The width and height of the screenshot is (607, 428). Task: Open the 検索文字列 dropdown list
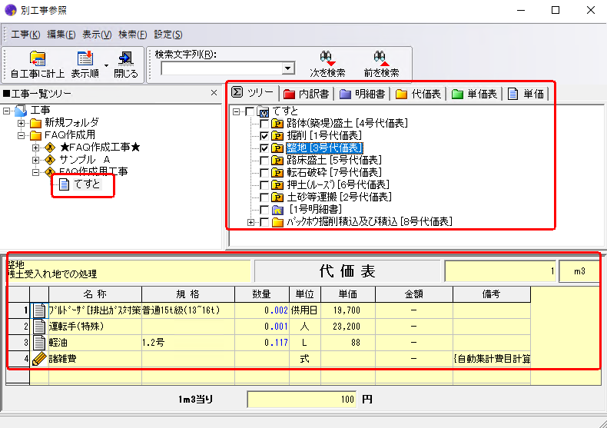[288, 68]
